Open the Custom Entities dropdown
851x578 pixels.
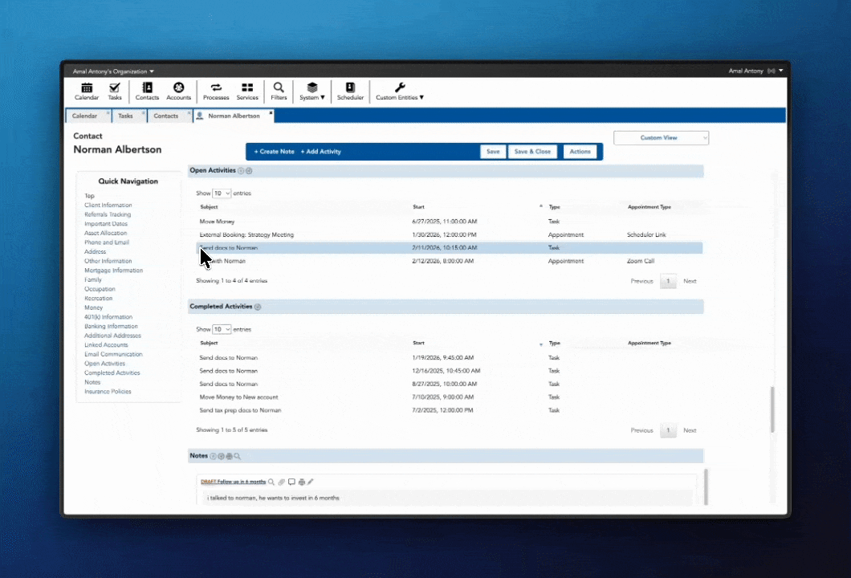coord(399,90)
